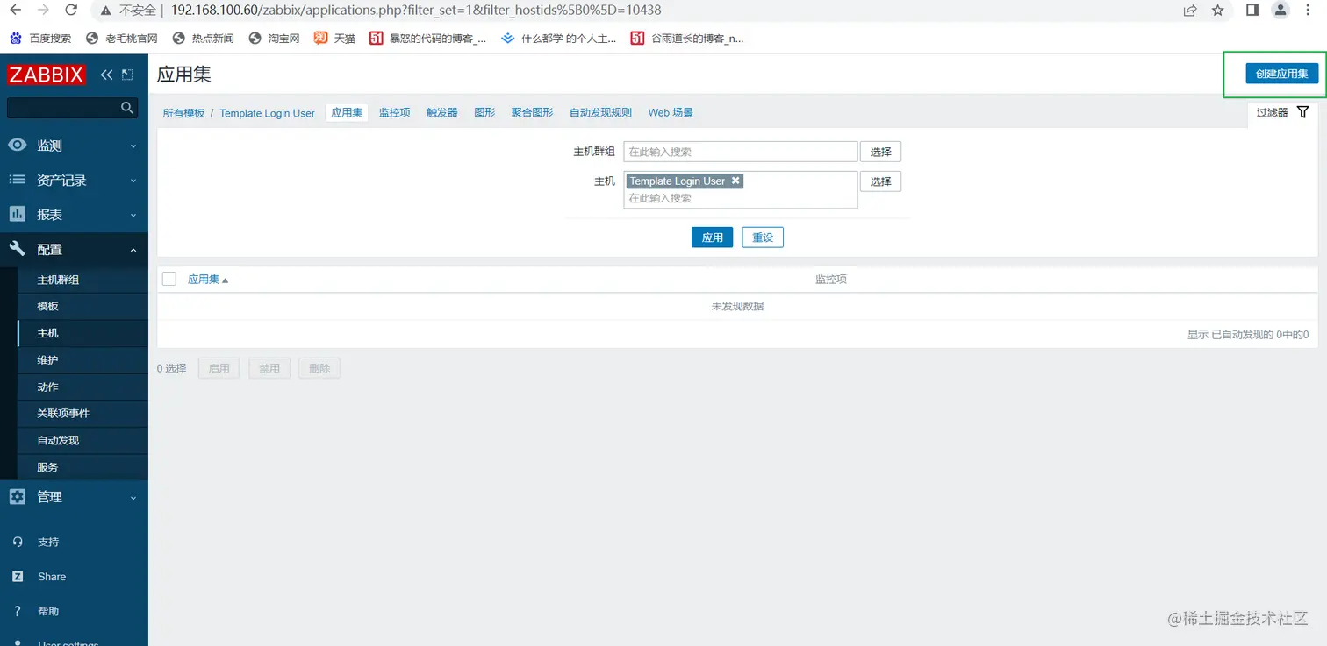The height and width of the screenshot is (646, 1327).
Task: Expand the 监测 menu chevron
Action: (133, 146)
